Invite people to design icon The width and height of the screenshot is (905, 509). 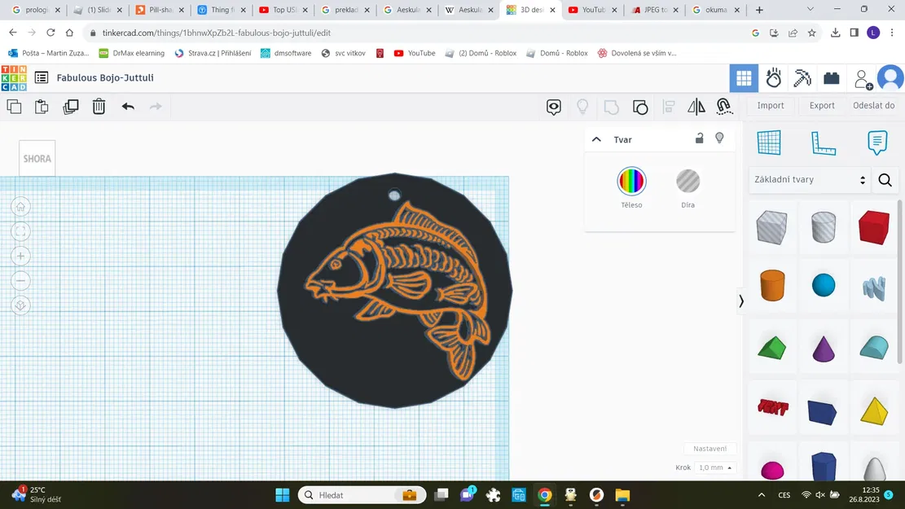[x=863, y=79]
